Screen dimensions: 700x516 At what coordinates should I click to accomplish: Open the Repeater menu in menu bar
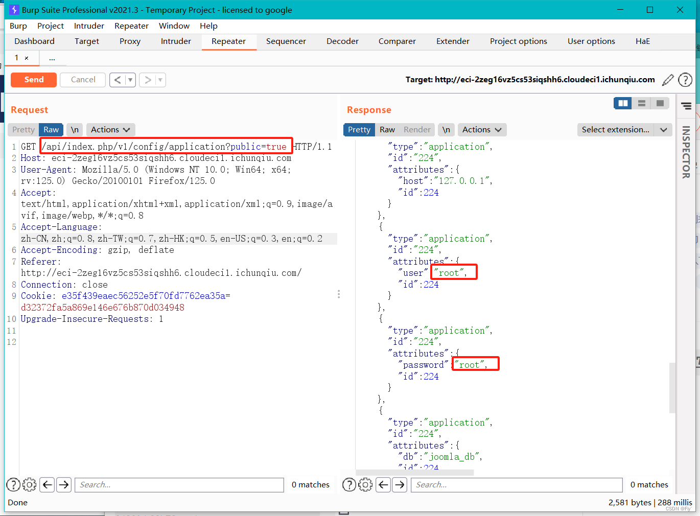click(131, 26)
